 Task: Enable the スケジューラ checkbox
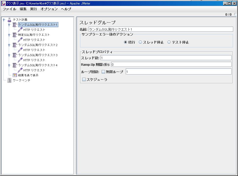tap(84, 79)
